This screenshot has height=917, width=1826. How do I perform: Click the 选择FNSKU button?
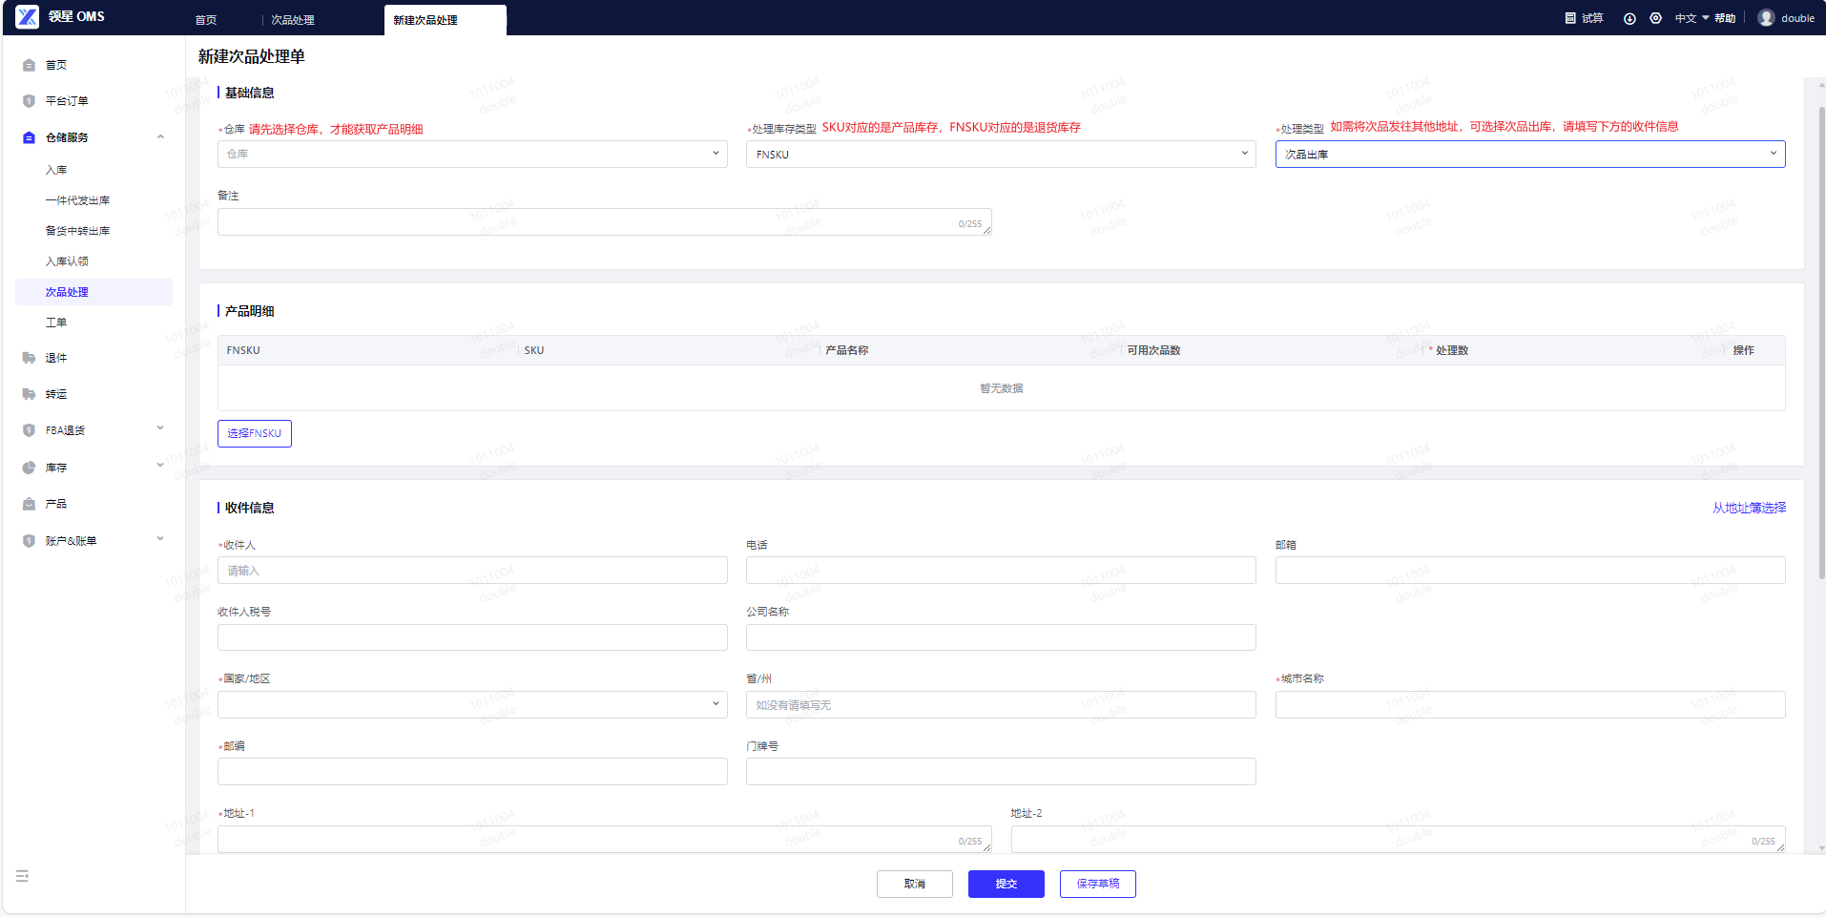[x=255, y=433]
